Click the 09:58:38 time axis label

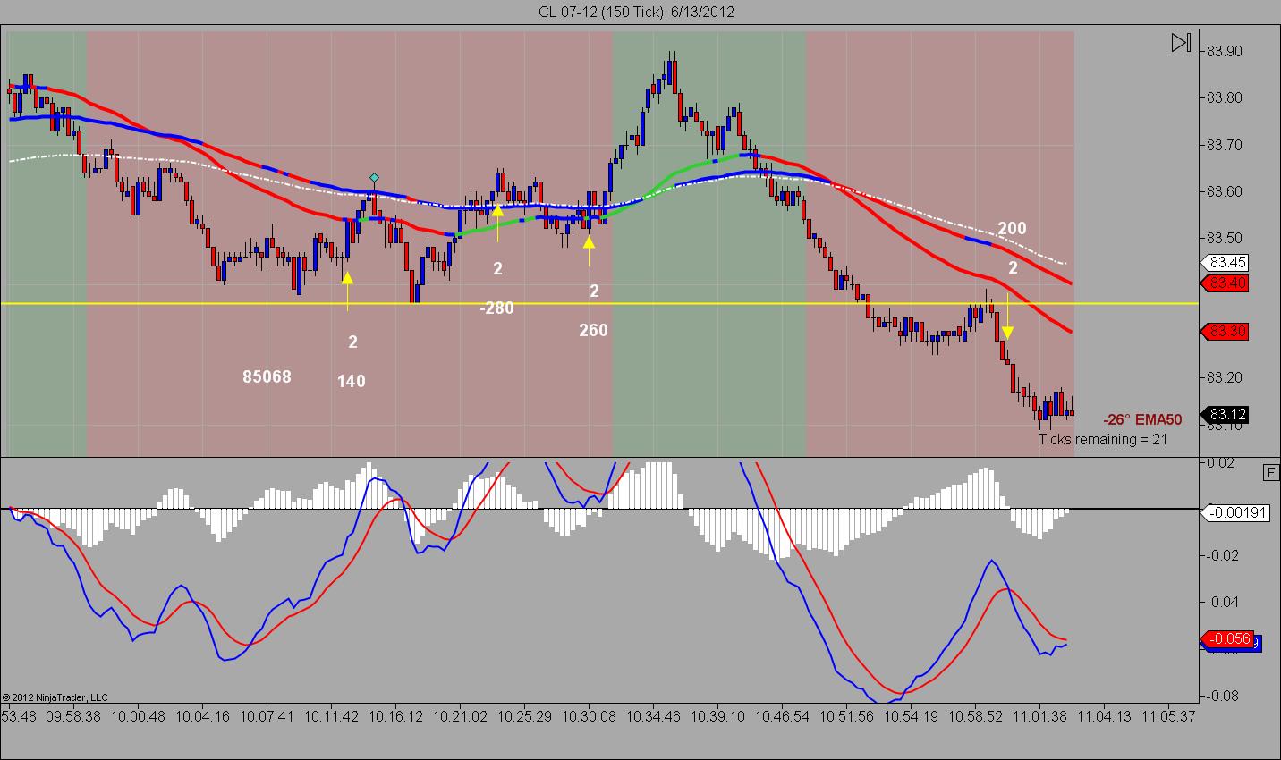[72, 716]
